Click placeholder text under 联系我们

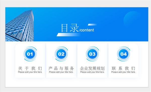point(124,72)
